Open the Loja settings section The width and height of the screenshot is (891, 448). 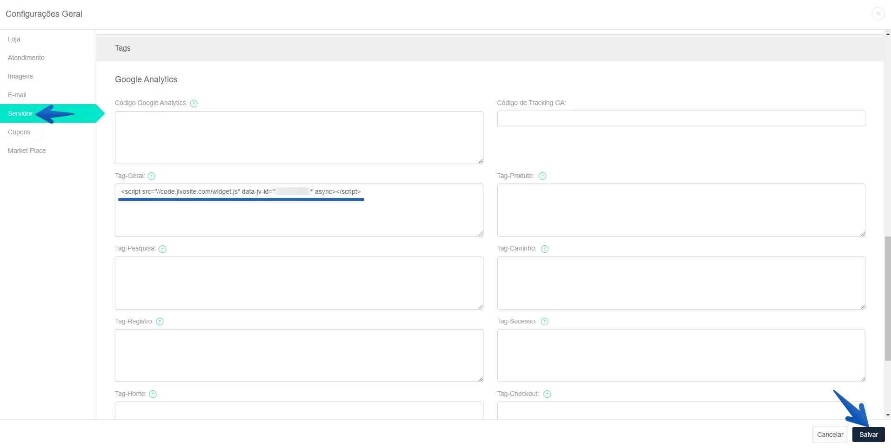pyautogui.click(x=14, y=39)
